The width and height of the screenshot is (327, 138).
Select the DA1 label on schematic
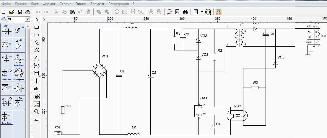204,98
